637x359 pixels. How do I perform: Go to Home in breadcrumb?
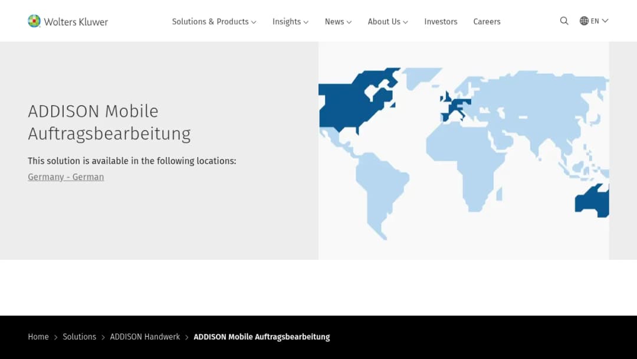[x=38, y=337]
